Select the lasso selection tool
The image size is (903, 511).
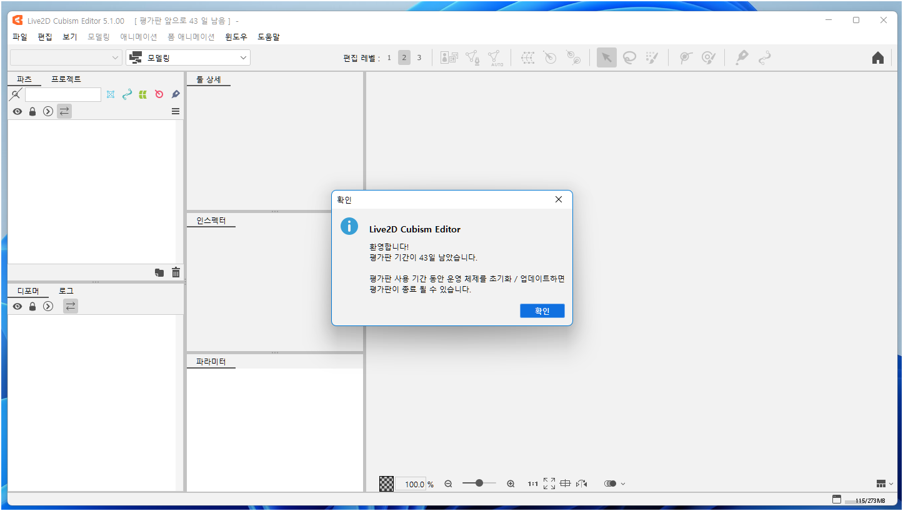pyautogui.click(x=629, y=58)
